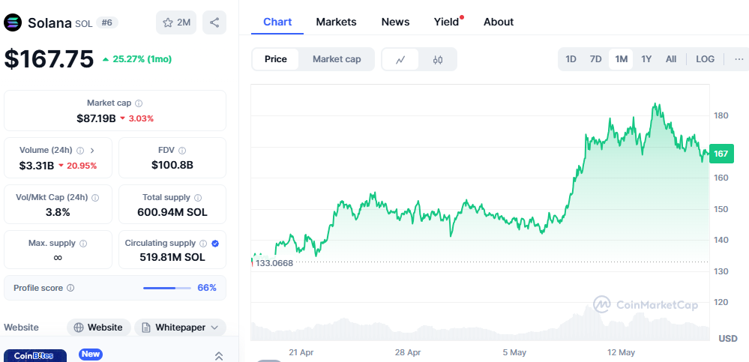This screenshot has width=749, height=362.
Task: Open the About tab
Action: 499,22
